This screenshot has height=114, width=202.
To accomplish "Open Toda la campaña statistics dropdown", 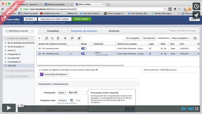I will [180, 38].
